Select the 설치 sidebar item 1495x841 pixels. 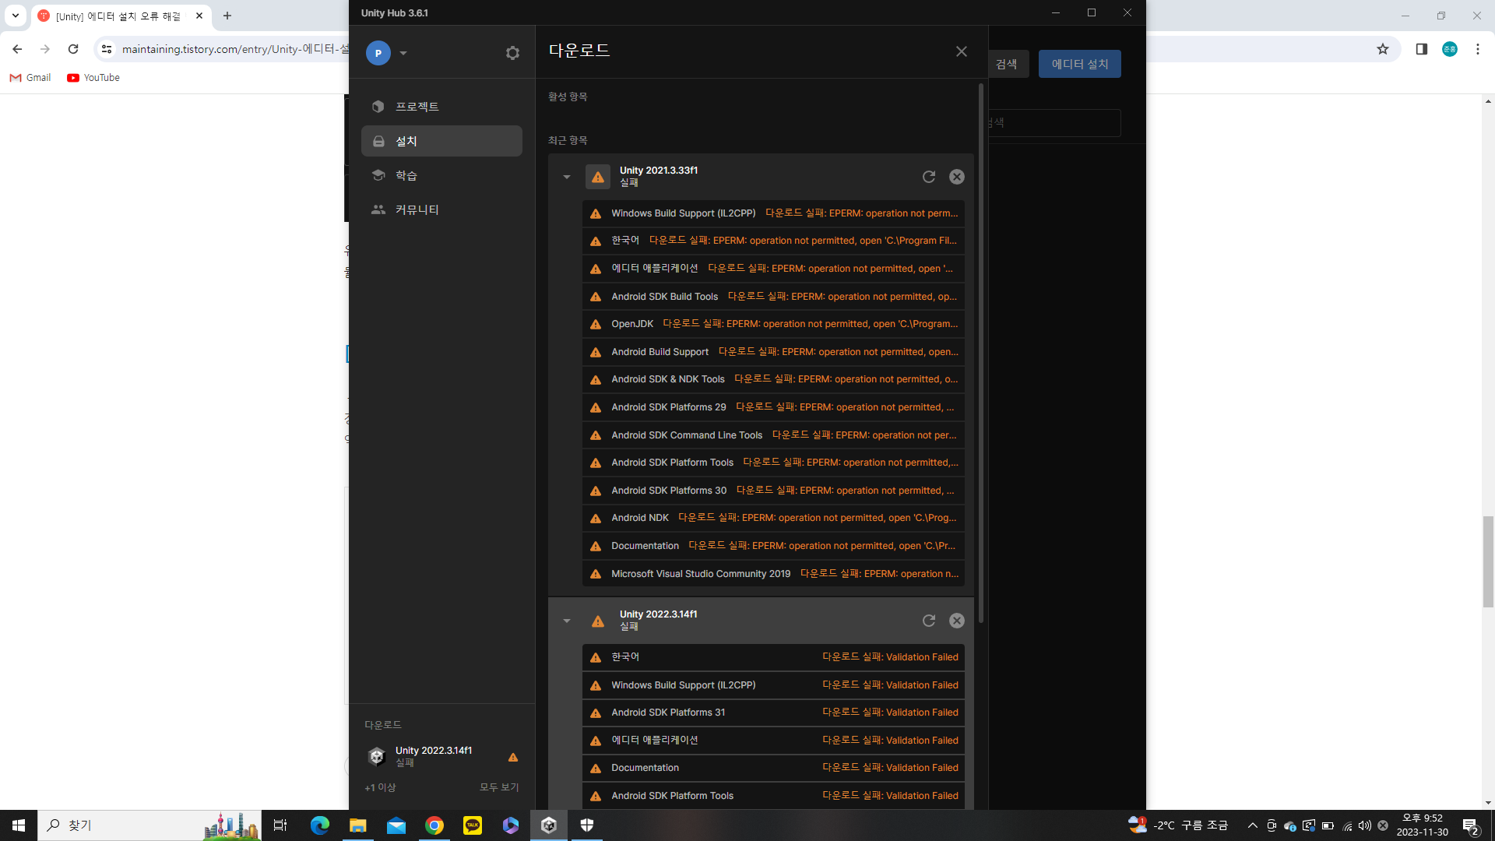pyautogui.click(x=441, y=141)
